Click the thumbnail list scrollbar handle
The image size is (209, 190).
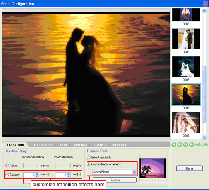[204, 94]
